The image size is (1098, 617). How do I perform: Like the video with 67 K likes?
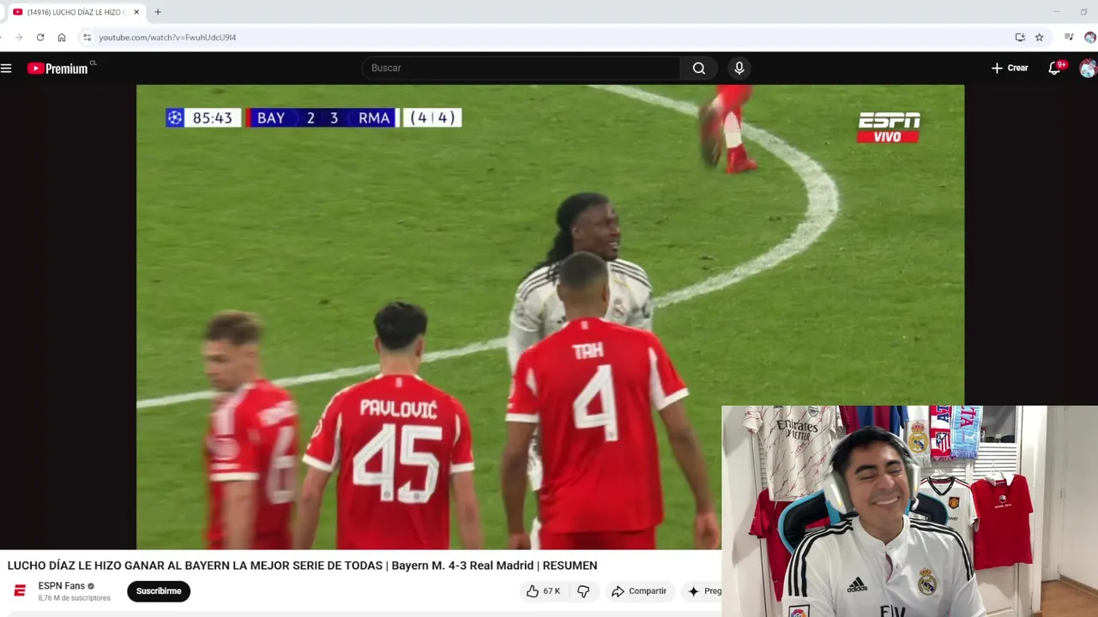543,591
